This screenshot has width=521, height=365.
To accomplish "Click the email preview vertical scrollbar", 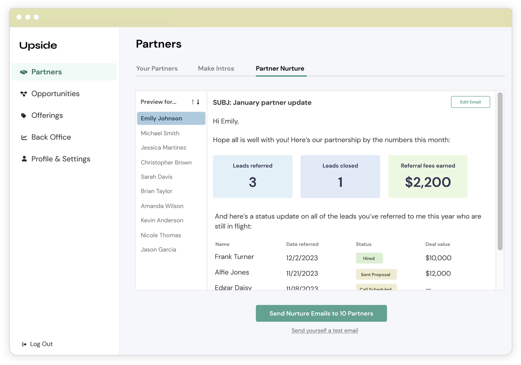I will (x=500, y=171).
